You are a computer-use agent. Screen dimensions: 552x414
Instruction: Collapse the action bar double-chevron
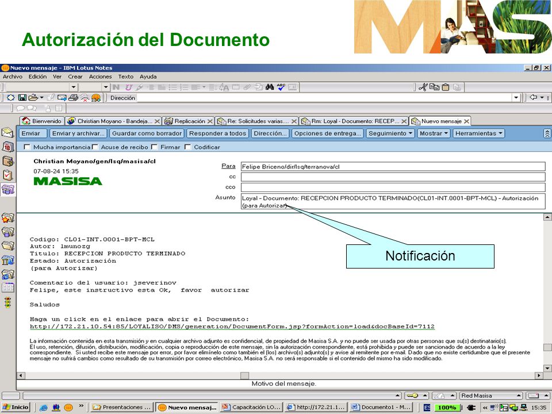[x=547, y=133]
